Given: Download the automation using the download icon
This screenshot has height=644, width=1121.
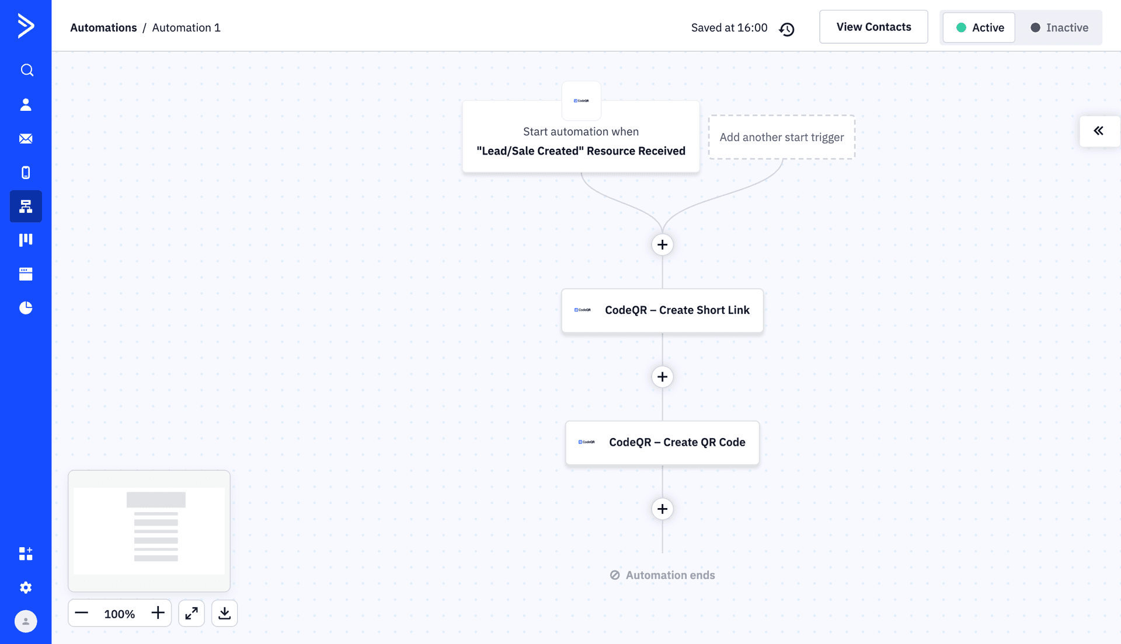Looking at the screenshot, I should click(x=224, y=613).
